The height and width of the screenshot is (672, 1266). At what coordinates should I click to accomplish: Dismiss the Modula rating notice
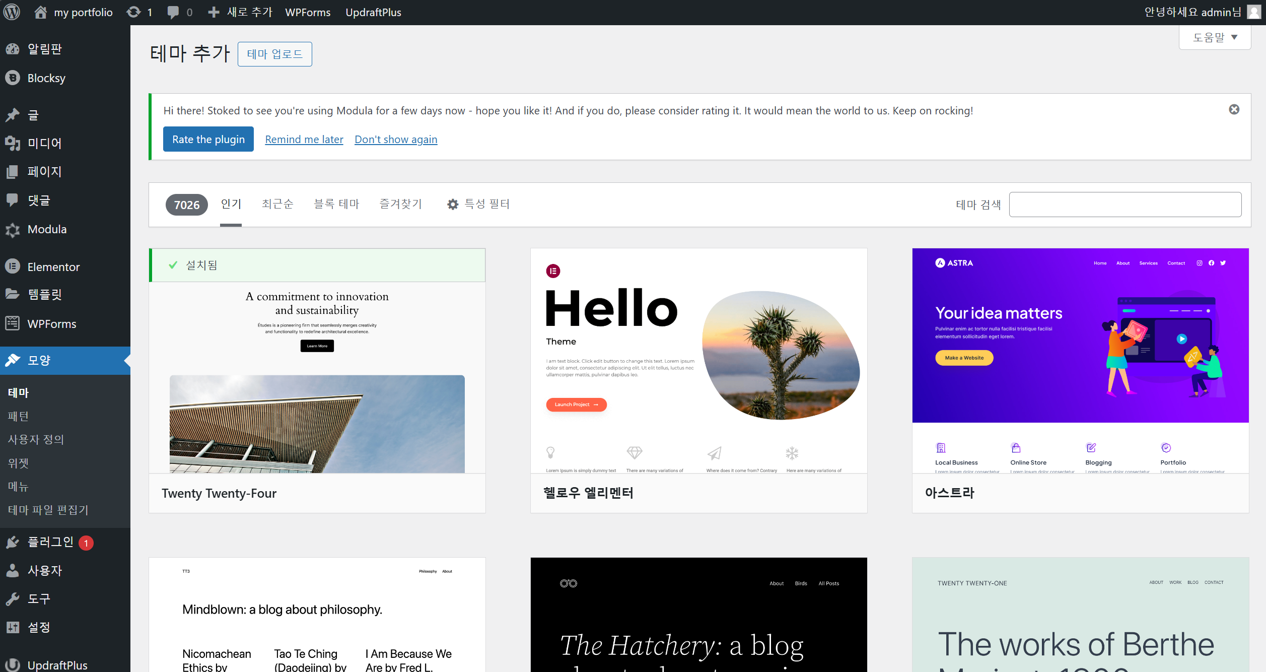pyautogui.click(x=1234, y=109)
